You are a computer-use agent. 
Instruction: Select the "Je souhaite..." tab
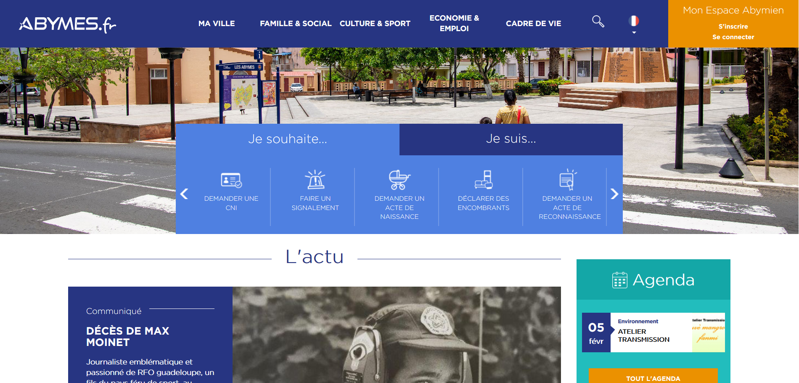pos(287,139)
